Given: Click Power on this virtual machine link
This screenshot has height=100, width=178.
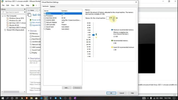Looking at the screenshot, I should click(x=35, y=20).
